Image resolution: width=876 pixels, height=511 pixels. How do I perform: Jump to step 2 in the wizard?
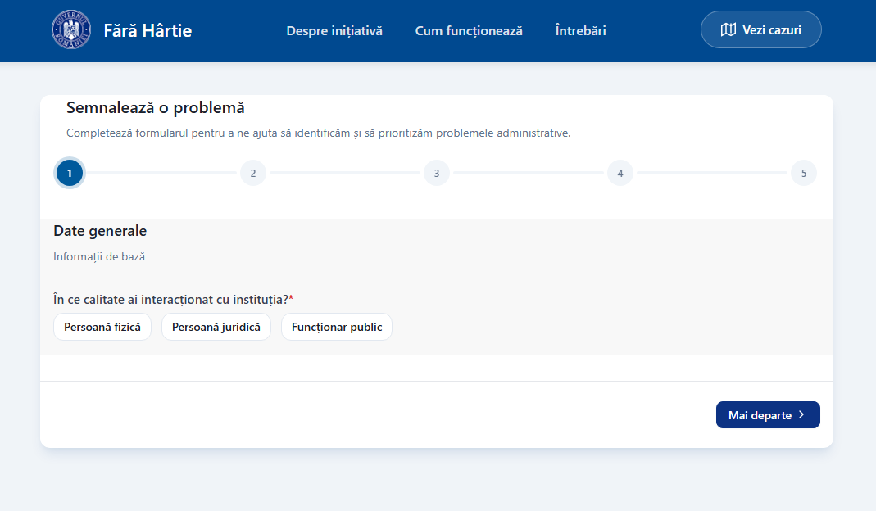[x=252, y=173]
